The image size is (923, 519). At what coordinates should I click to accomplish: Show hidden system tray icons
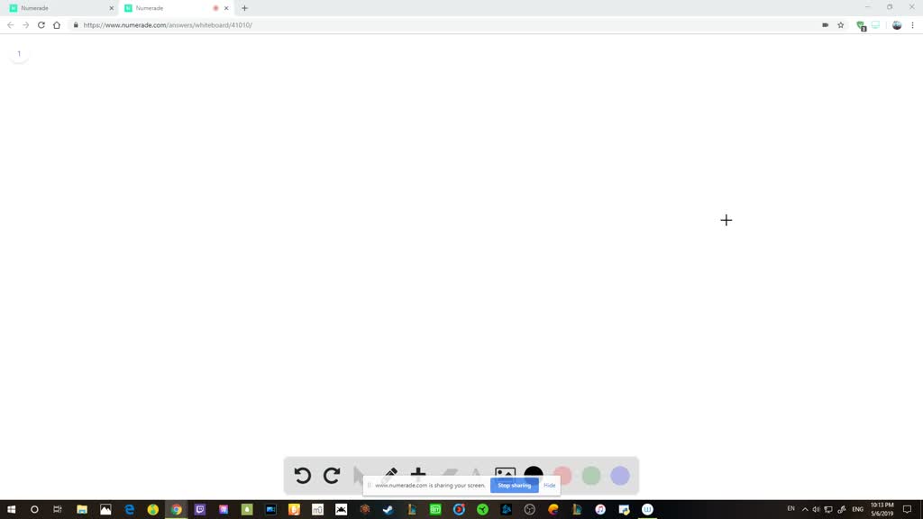click(x=805, y=510)
